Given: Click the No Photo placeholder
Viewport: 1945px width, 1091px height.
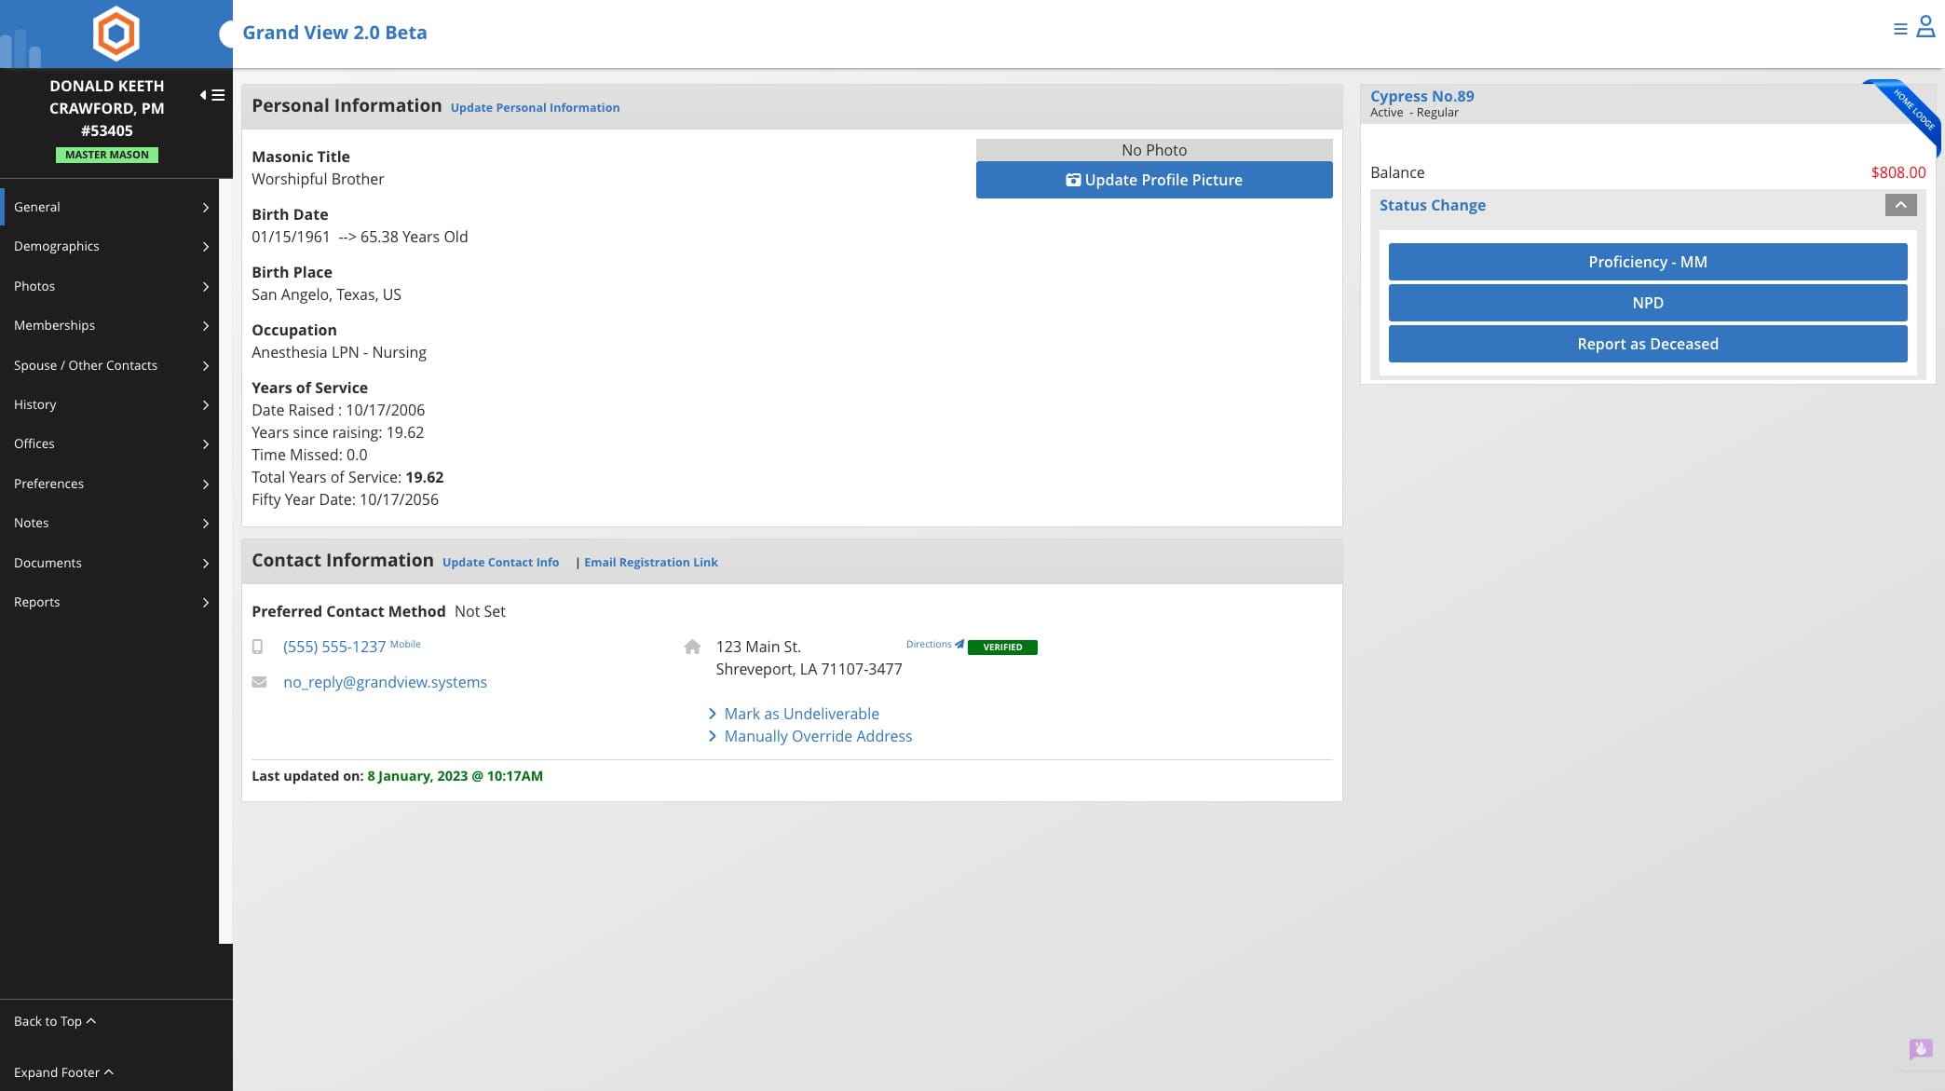Looking at the screenshot, I should click(x=1154, y=150).
